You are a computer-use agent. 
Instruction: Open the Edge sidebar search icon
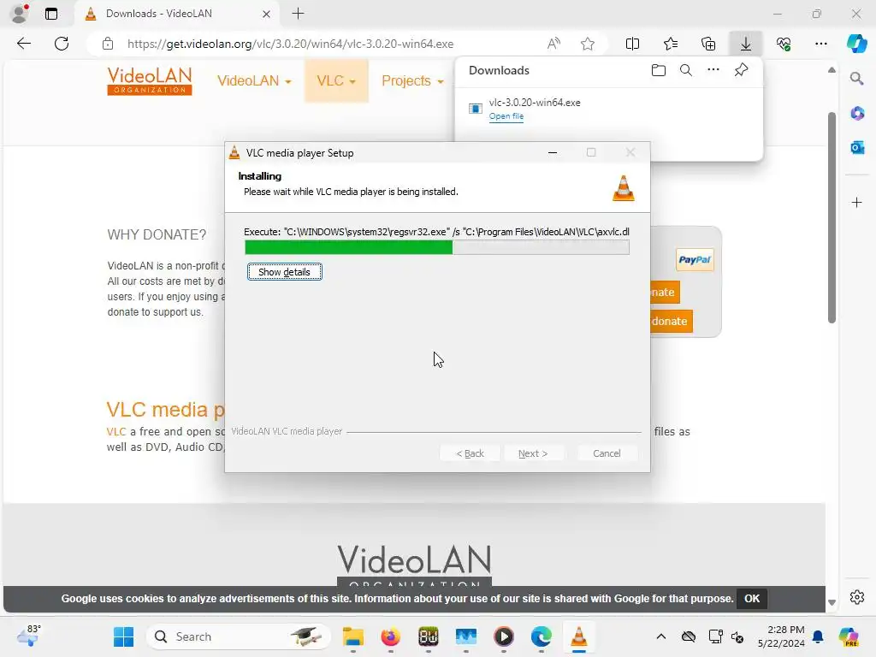(856, 79)
